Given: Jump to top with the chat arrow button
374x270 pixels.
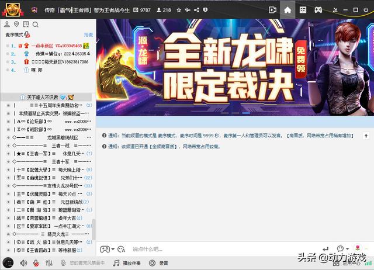Looking at the screenshot, I should click(x=366, y=136).
